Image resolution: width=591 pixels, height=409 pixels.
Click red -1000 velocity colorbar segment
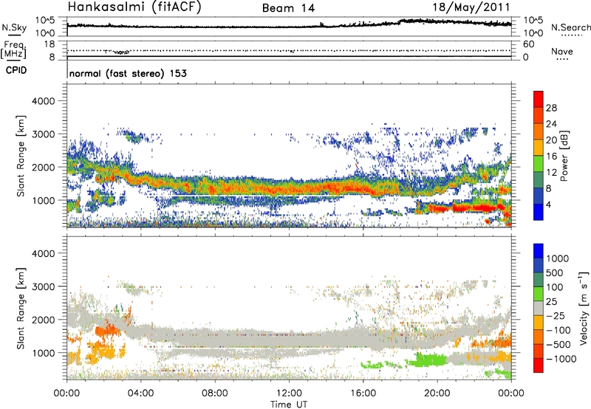tap(539, 365)
